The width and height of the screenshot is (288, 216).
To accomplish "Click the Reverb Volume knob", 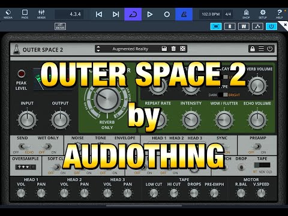I will 257,86.
